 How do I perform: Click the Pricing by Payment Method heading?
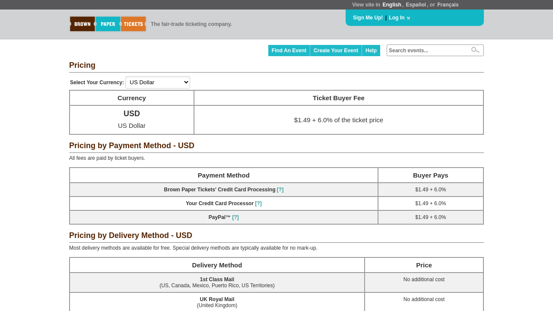click(132, 146)
